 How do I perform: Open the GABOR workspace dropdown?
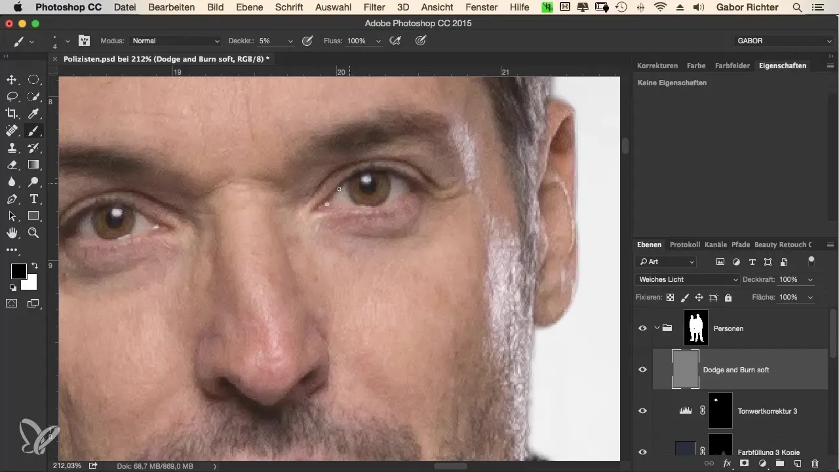tap(784, 41)
